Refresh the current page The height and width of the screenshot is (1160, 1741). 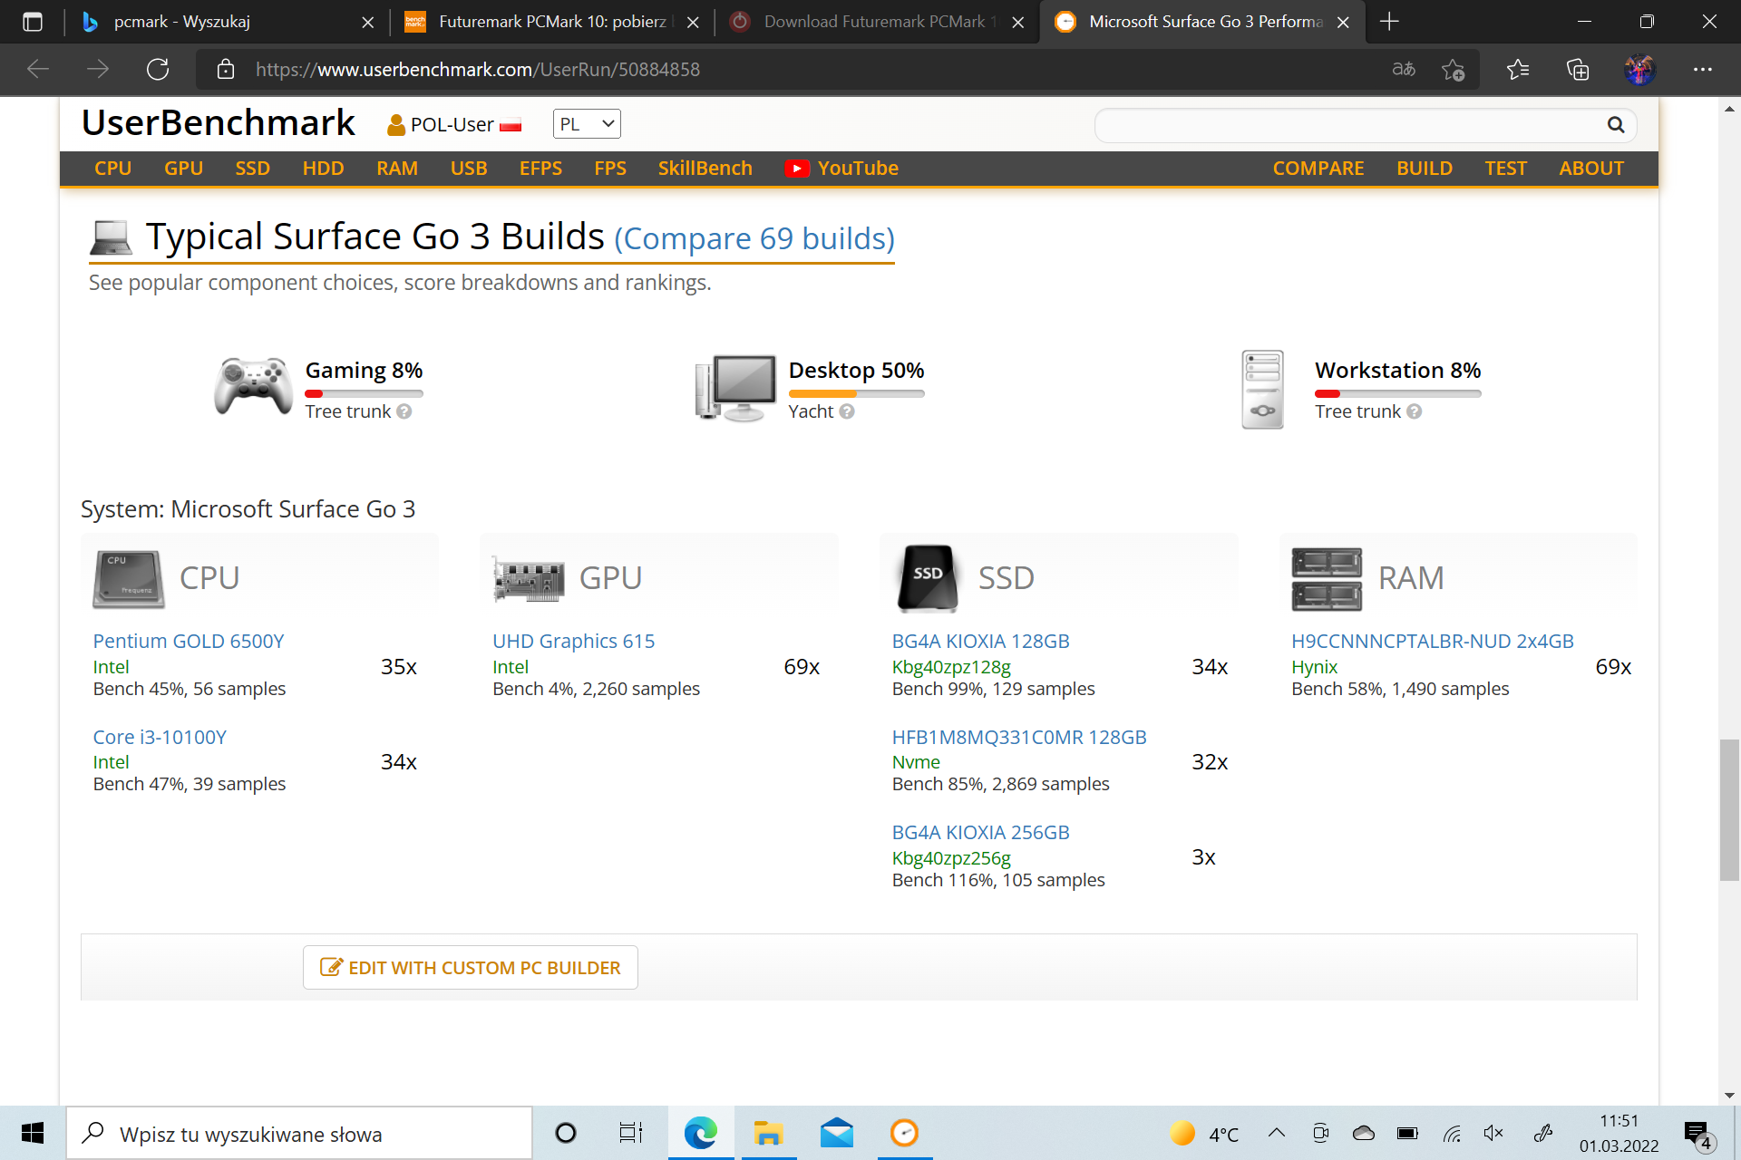coord(158,70)
